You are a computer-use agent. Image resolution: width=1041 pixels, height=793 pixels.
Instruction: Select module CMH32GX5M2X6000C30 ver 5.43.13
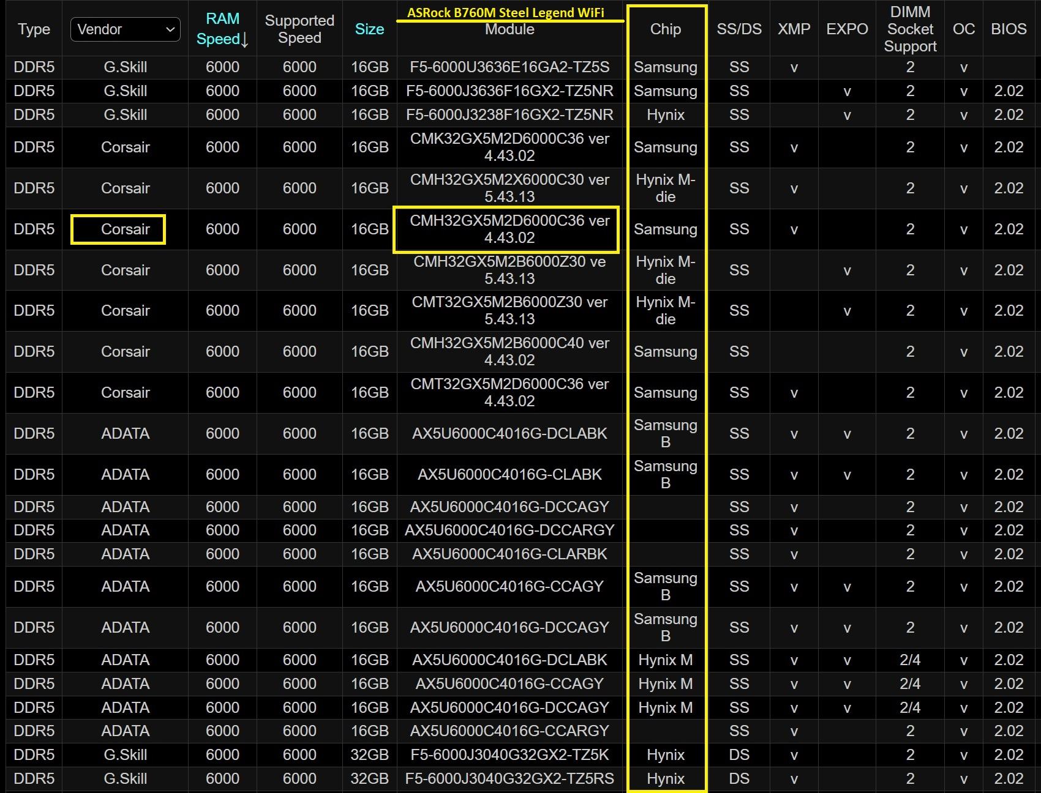(x=509, y=188)
